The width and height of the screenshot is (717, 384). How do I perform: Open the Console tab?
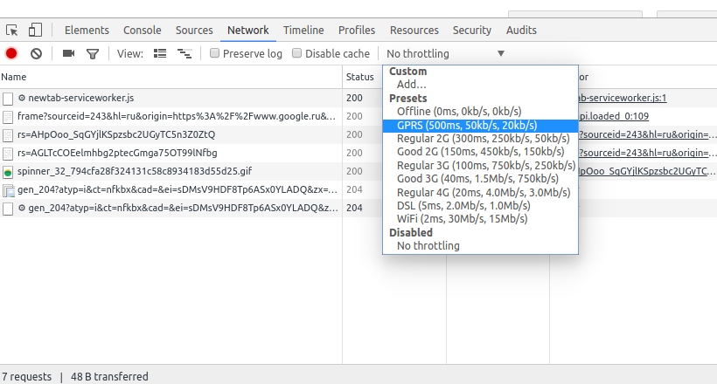pyautogui.click(x=143, y=31)
